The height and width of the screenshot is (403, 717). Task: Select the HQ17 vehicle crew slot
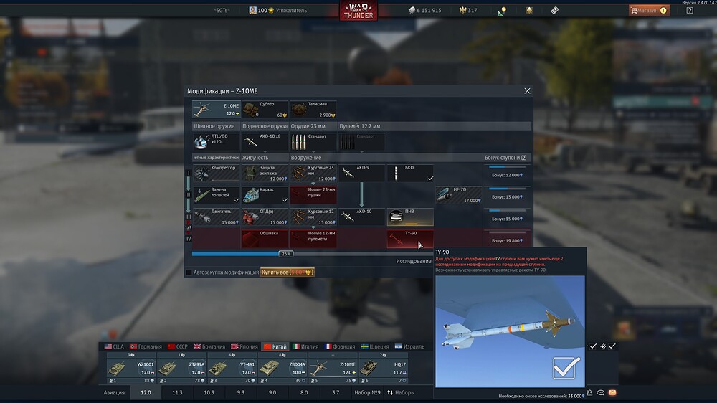(x=383, y=368)
